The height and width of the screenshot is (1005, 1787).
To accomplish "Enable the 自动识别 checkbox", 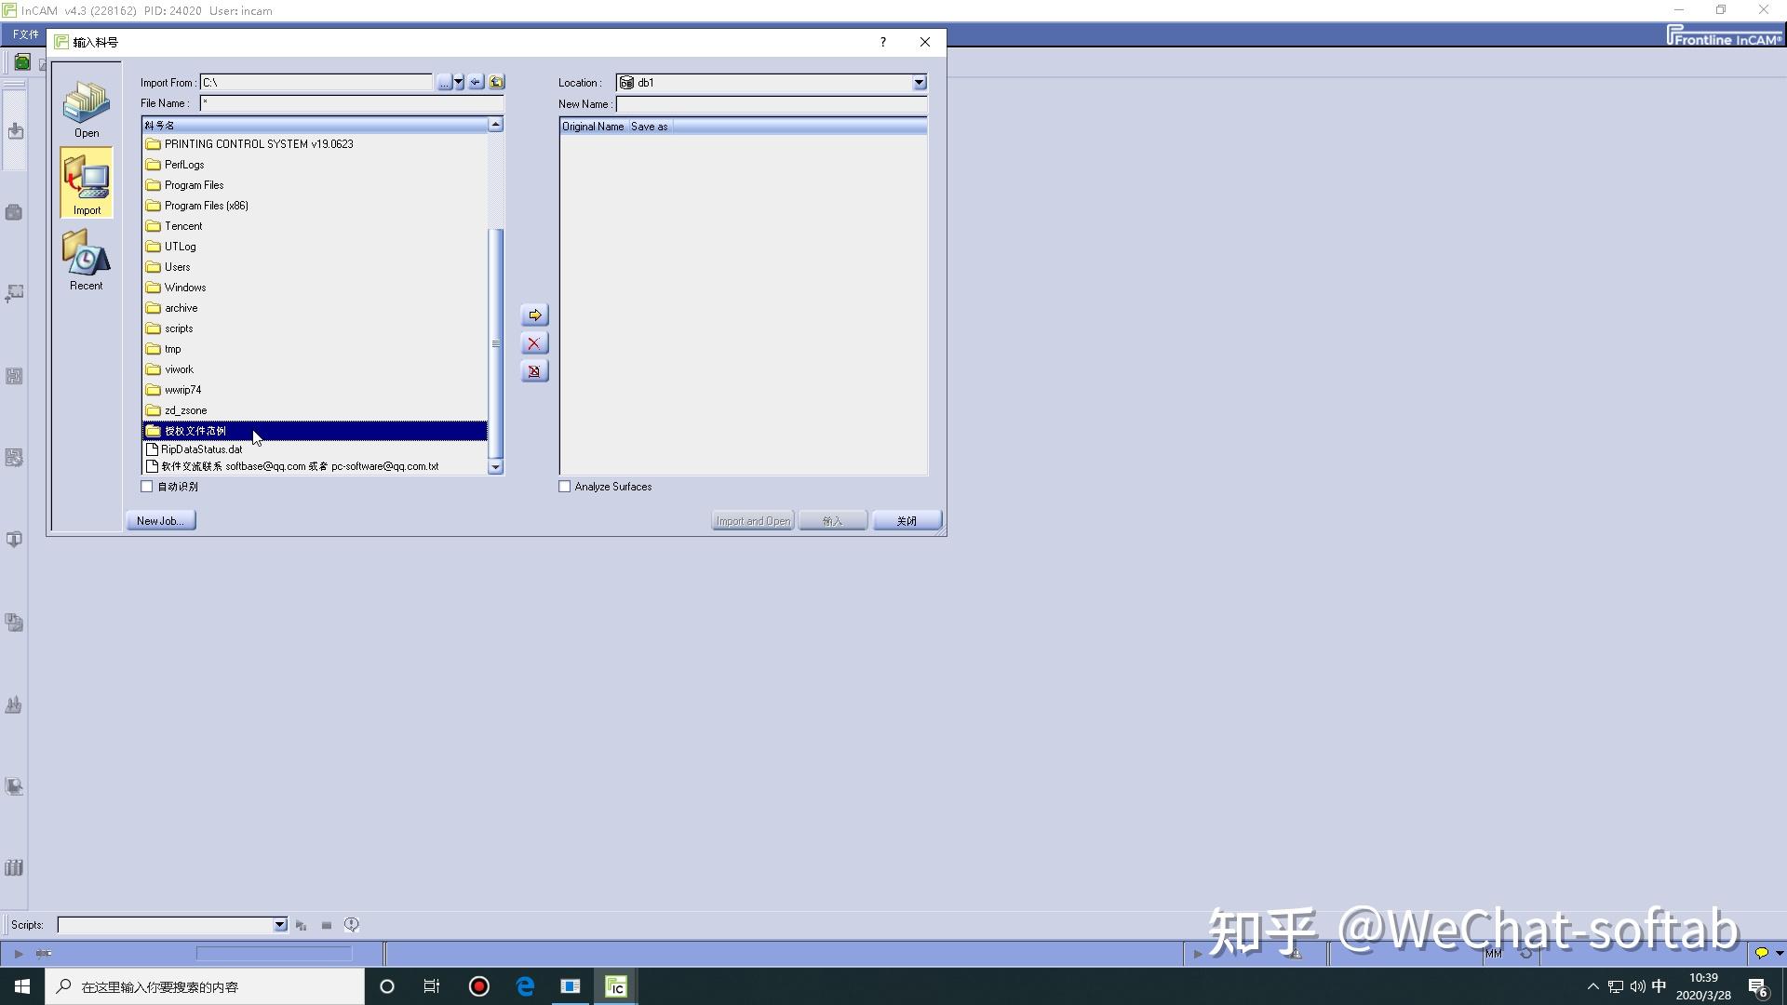I will point(146,486).
